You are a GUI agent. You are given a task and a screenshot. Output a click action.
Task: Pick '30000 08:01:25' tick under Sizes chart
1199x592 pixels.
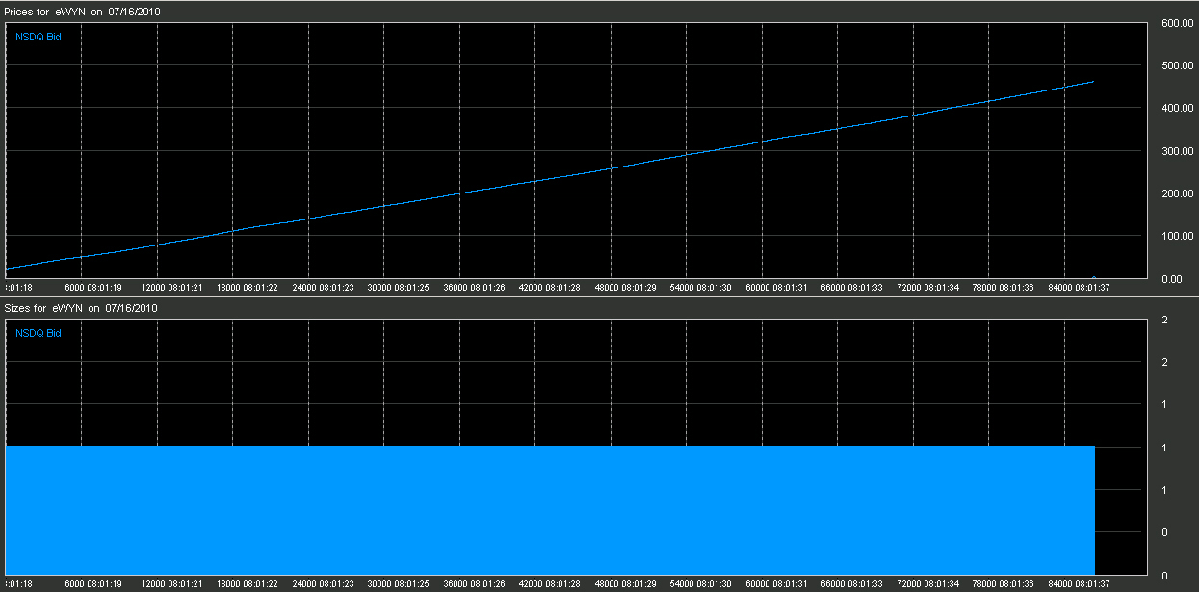point(399,584)
